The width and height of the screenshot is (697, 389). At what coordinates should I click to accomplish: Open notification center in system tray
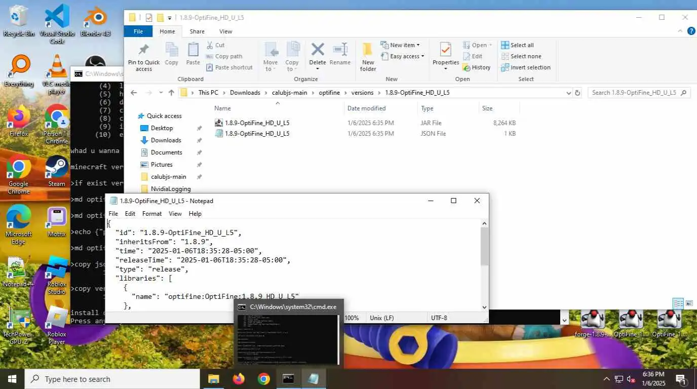[681, 379]
